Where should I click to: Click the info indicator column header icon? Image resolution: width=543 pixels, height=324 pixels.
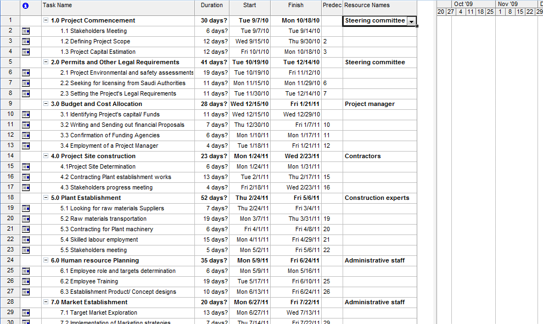[25, 5]
